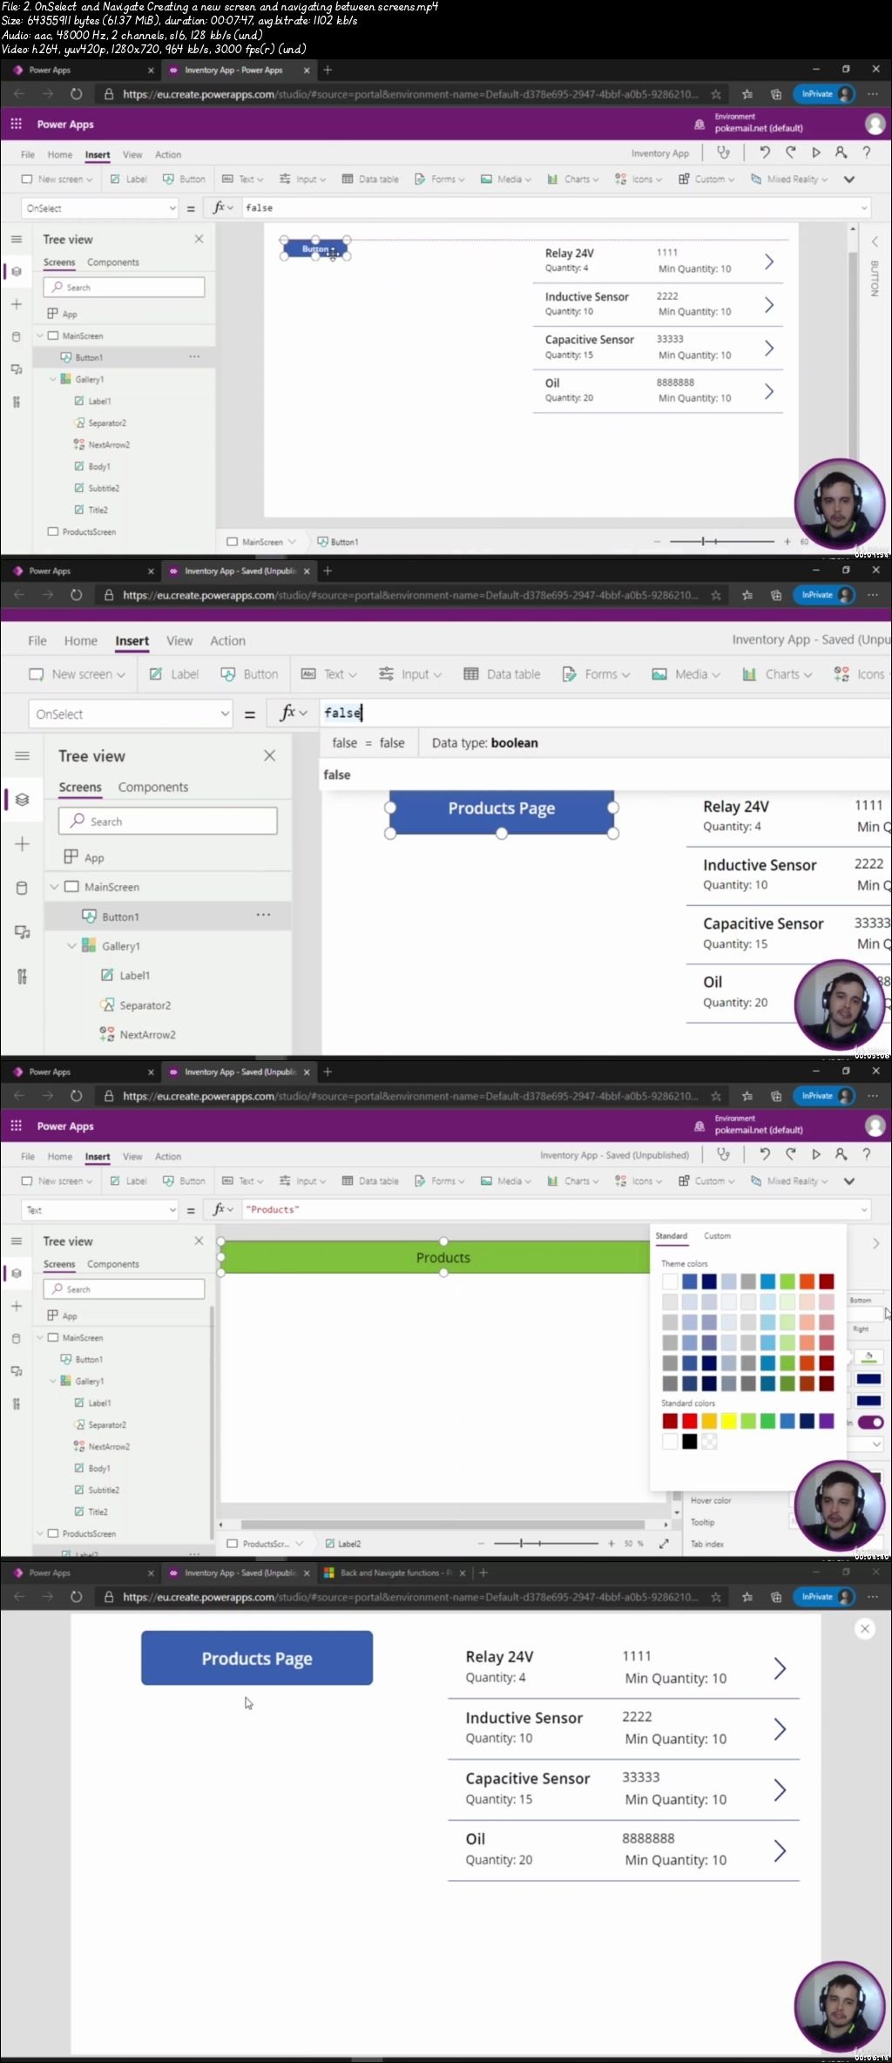Viewport: 892px width, 2063px height.
Task: Toggle the purple switch in the third frame properties
Action: click(870, 1422)
